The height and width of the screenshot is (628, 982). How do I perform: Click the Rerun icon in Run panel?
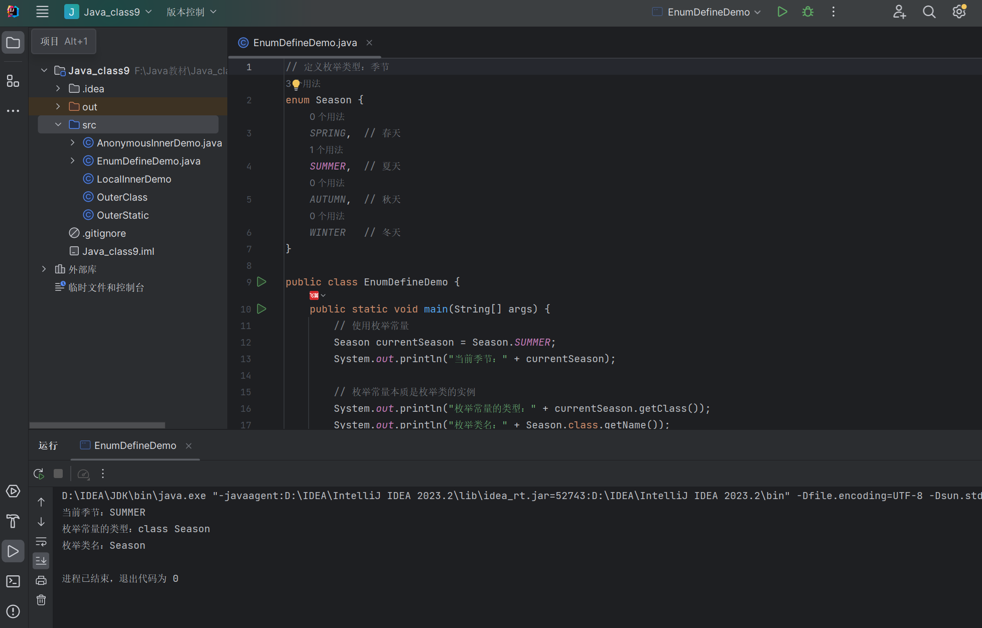(39, 474)
